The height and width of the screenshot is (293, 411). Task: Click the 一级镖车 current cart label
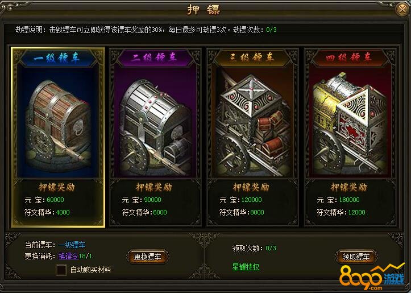(x=72, y=245)
